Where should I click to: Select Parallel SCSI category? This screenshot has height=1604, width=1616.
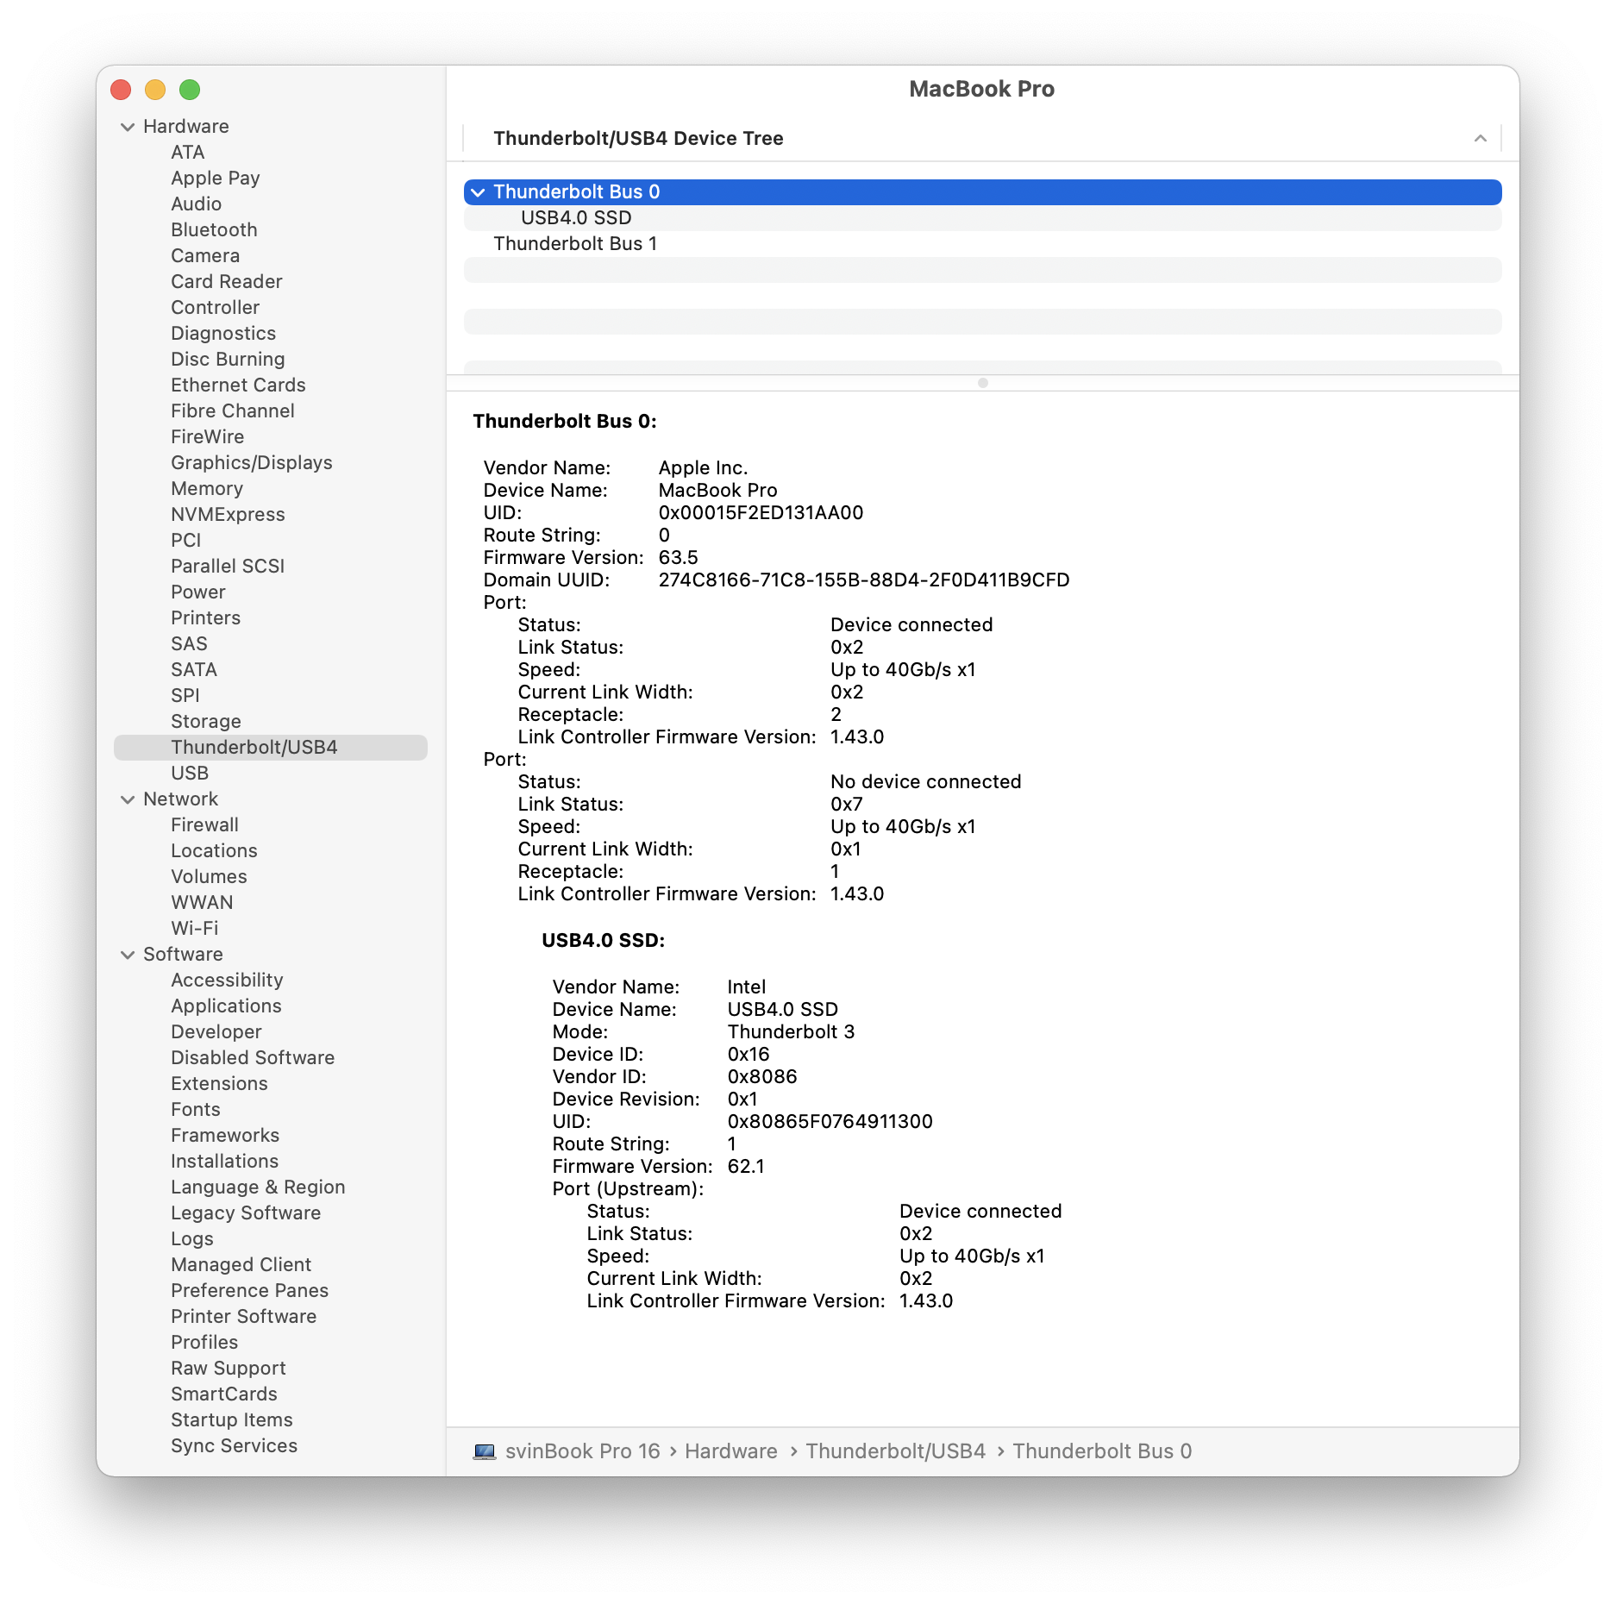click(x=228, y=567)
